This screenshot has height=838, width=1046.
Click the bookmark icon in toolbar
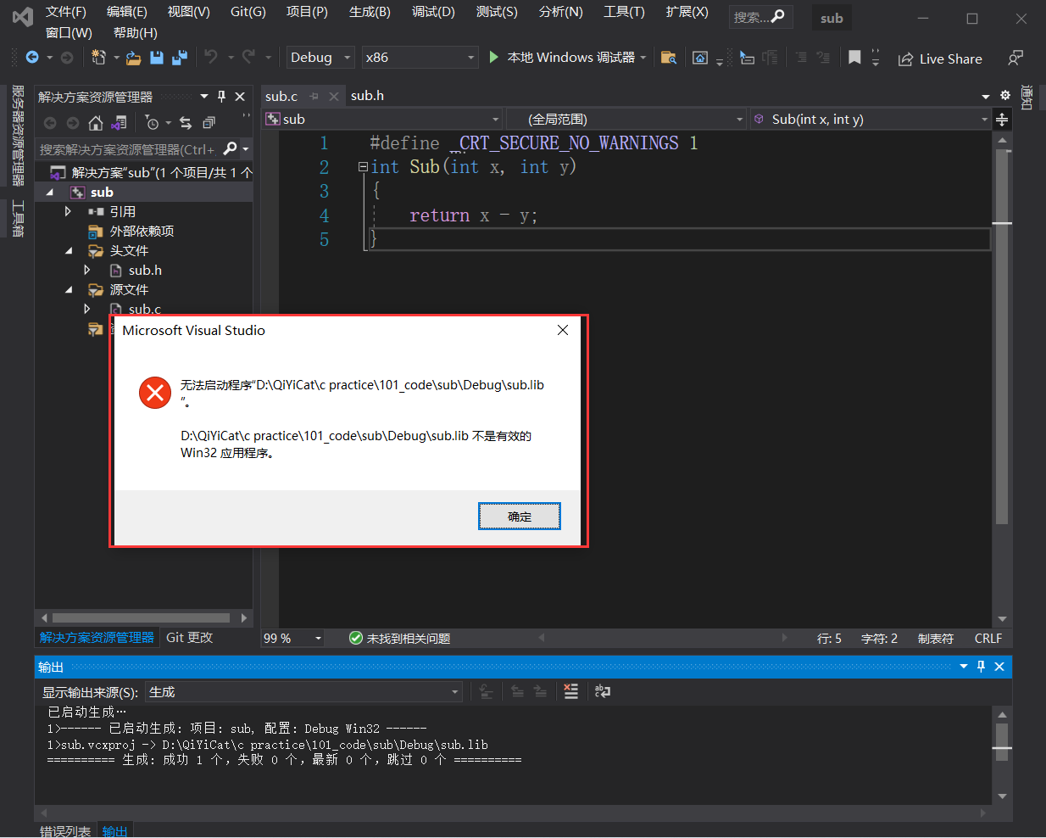click(854, 58)
